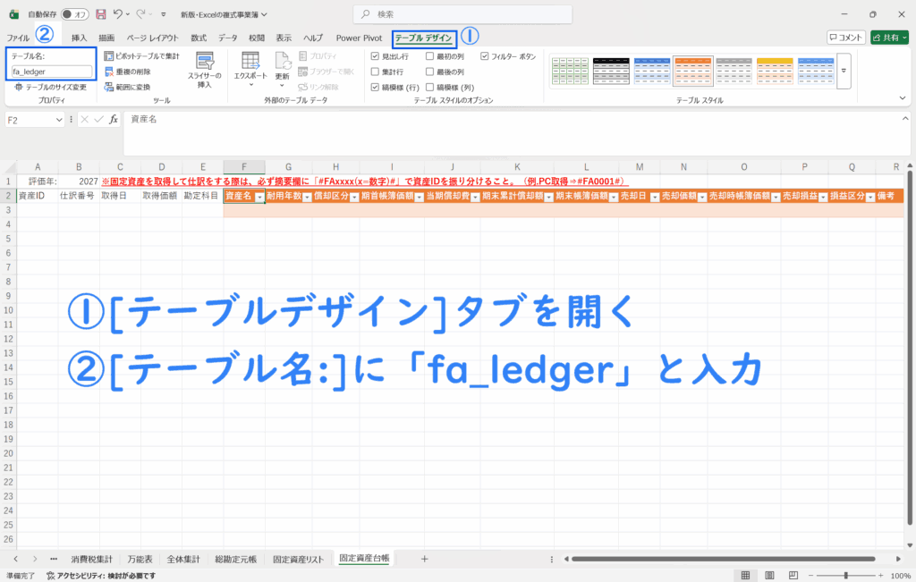
Task: Click Resize Table (テーブルのサイズ変更)
Action: tap(50, 88)
